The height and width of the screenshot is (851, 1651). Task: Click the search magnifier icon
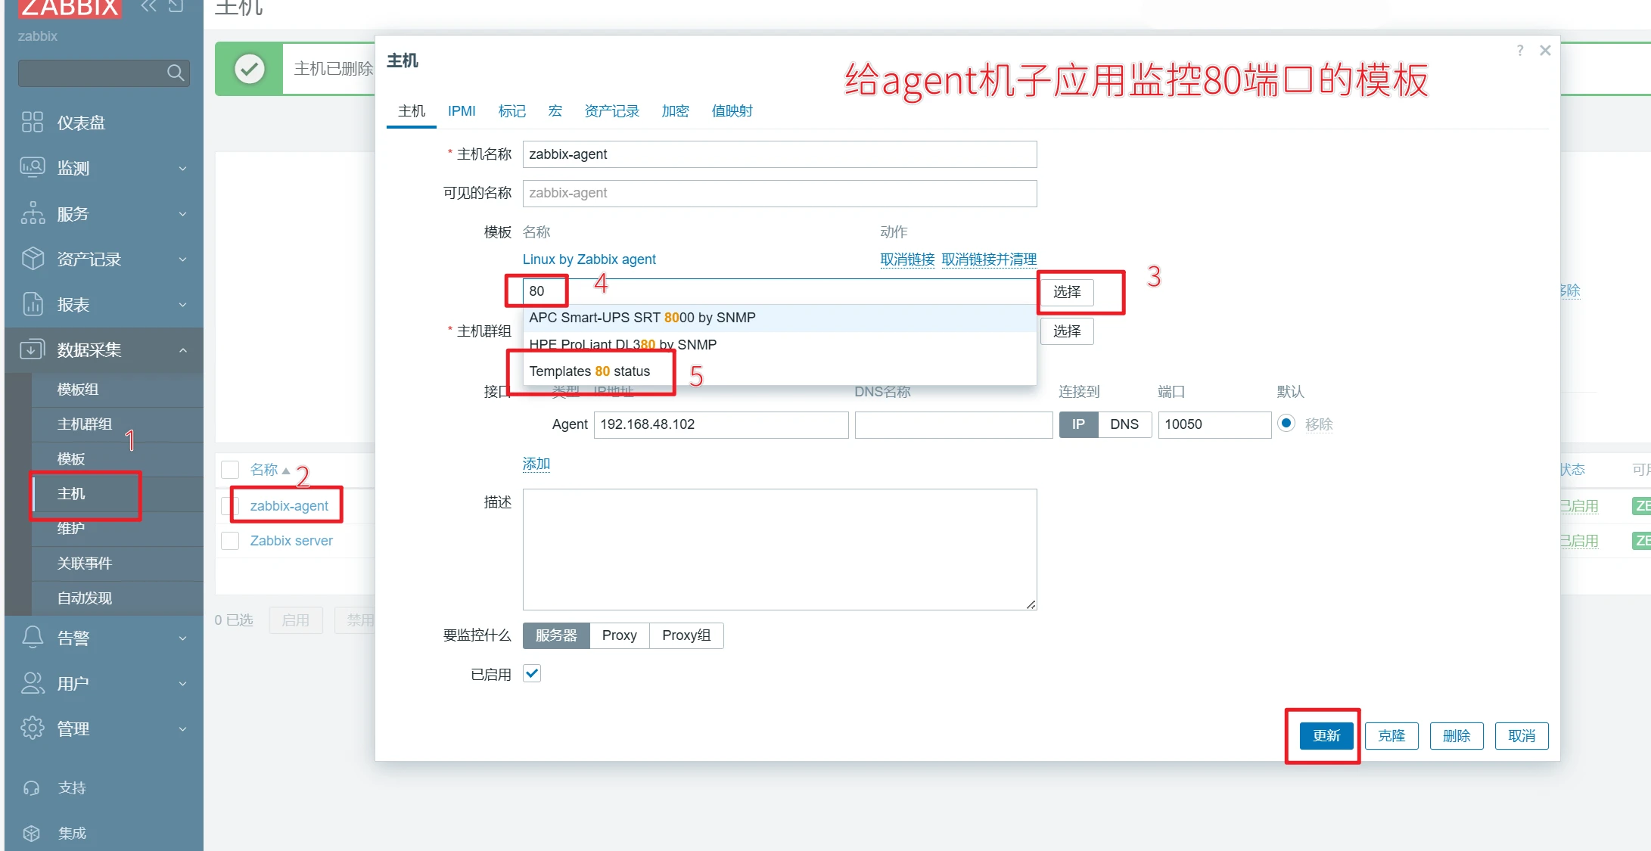click(176, 73)
